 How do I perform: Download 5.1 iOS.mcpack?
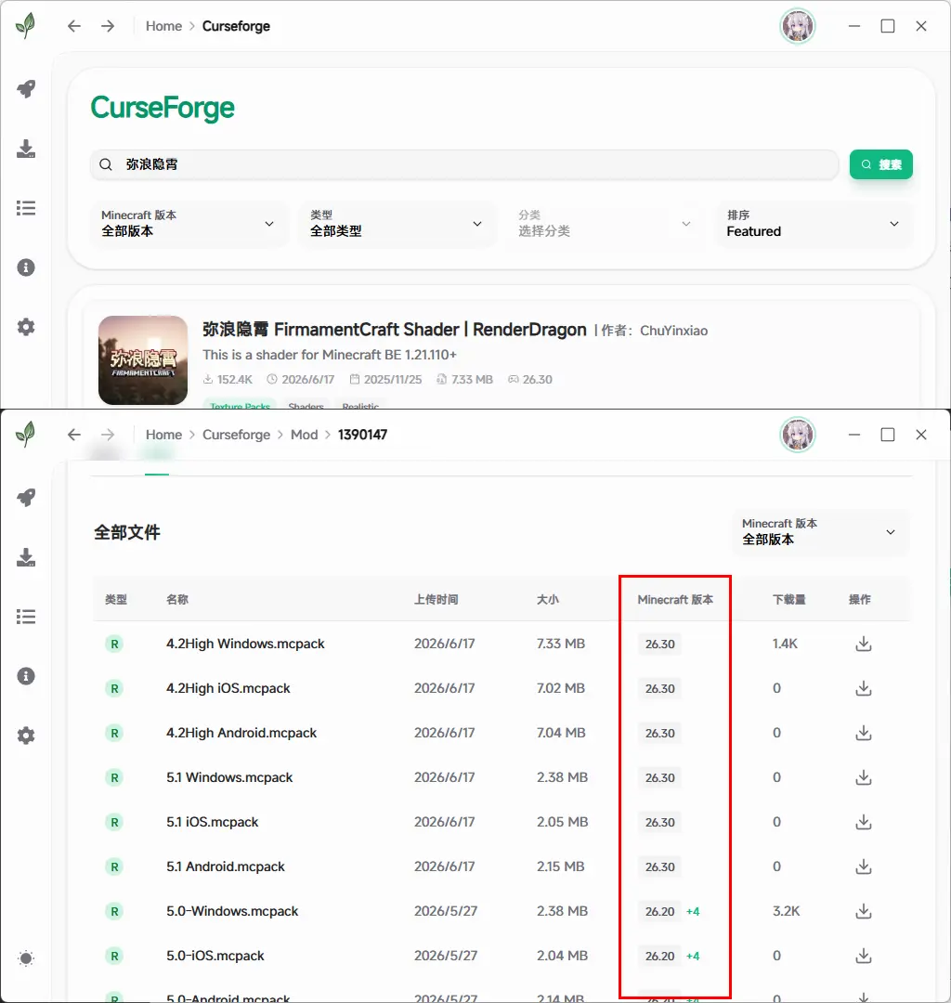coord(864,822)
